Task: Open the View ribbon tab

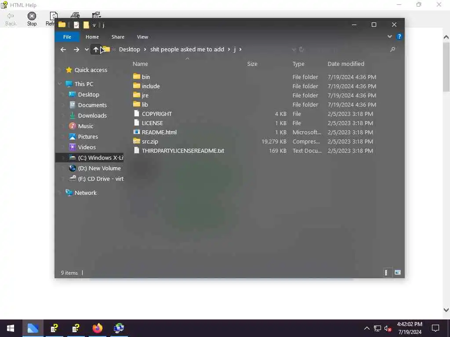Action: [x=142, y=37]
